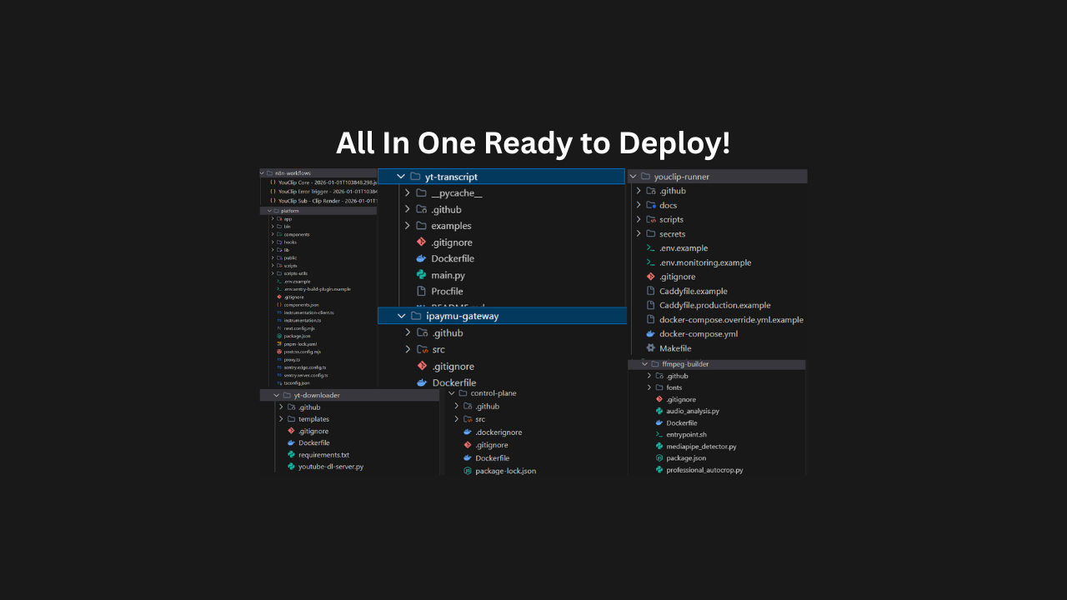1067x600 pixels.
Task: Open the hooks folder in platform
Action: click(x=289, y=242)
